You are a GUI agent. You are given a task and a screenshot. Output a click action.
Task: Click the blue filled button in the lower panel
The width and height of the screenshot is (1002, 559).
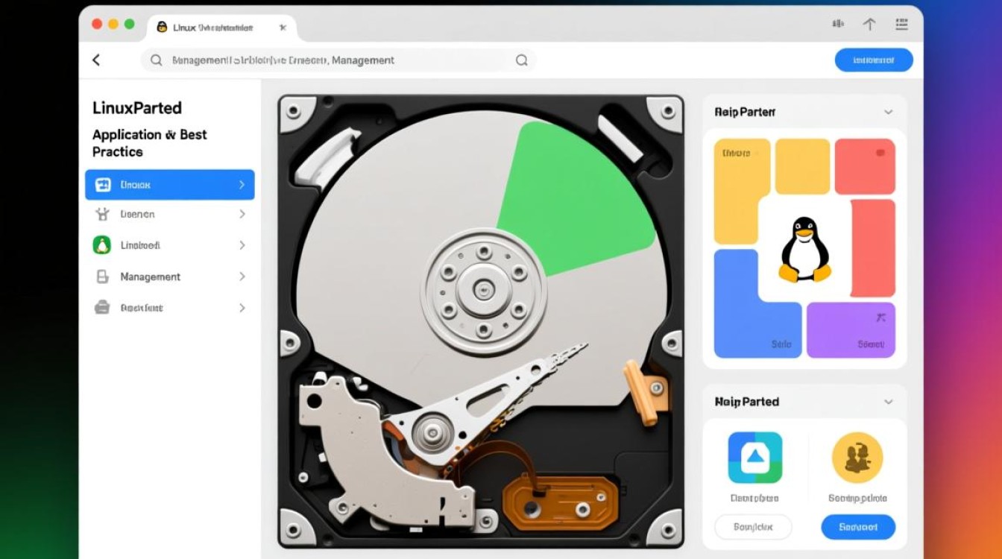point(857,527)
